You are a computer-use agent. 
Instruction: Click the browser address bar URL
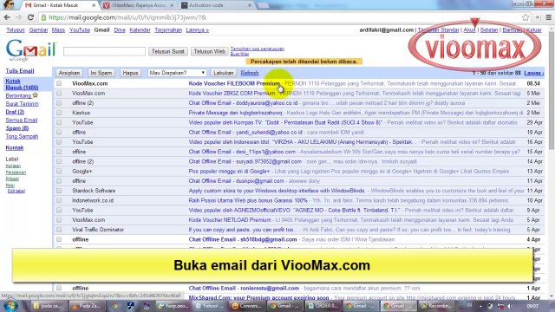127,17
